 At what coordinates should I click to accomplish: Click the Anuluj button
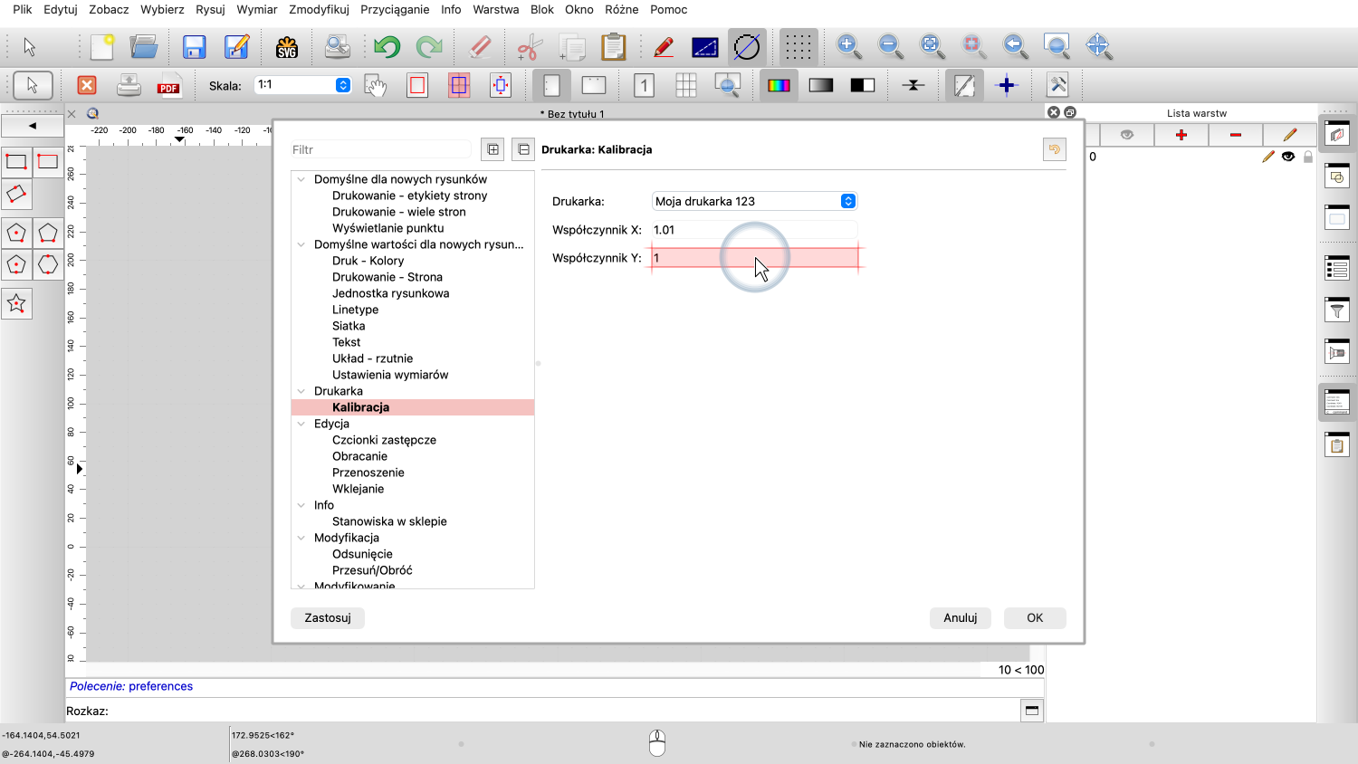click(x=961, y=617)
